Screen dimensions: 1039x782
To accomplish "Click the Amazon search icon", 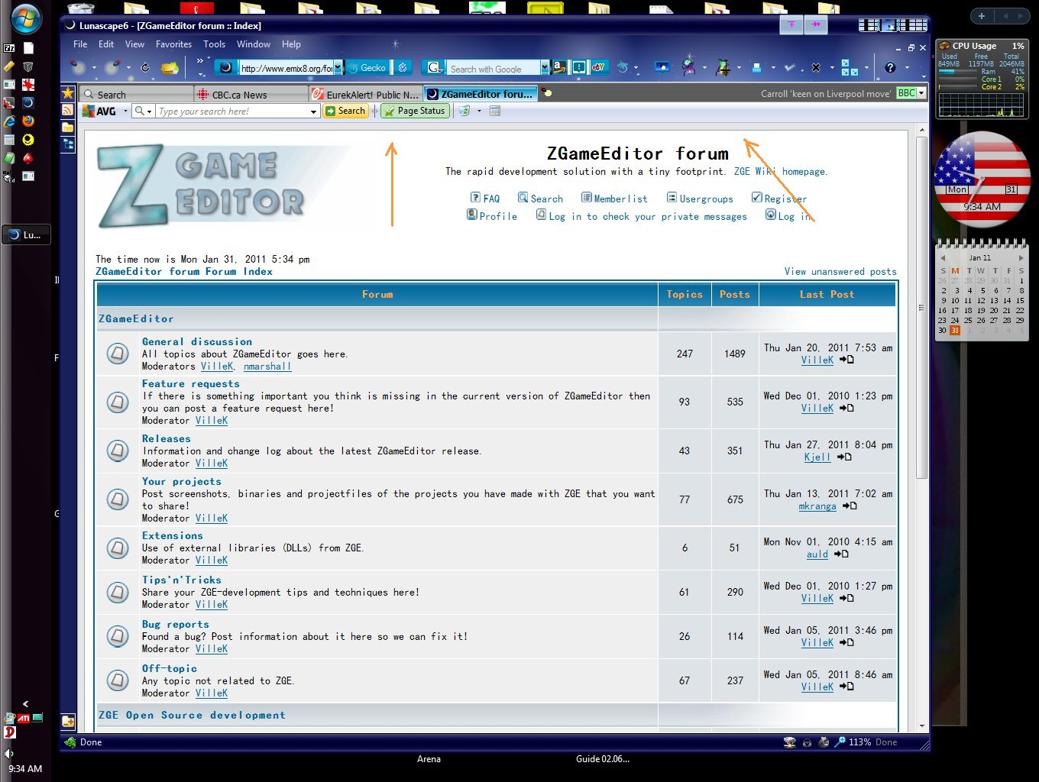I will 559,67.
